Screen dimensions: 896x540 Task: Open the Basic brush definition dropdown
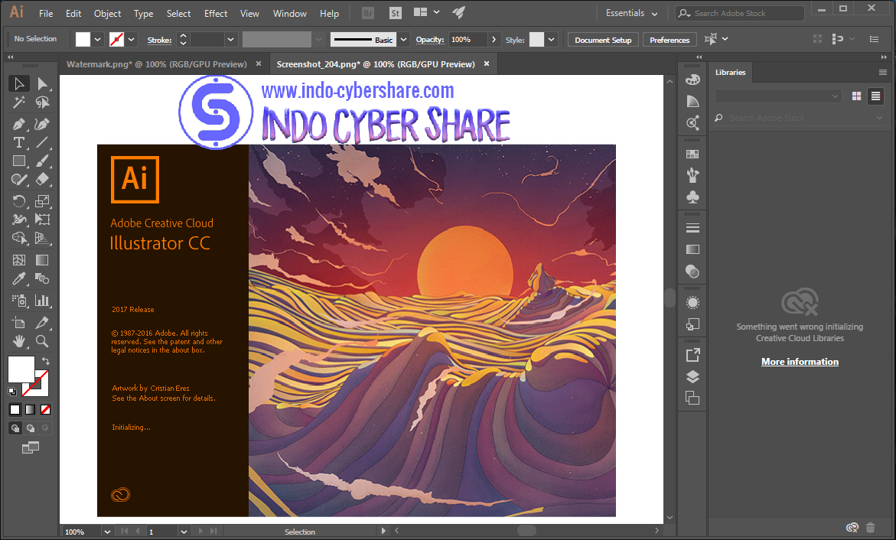(x=403, y=40)
